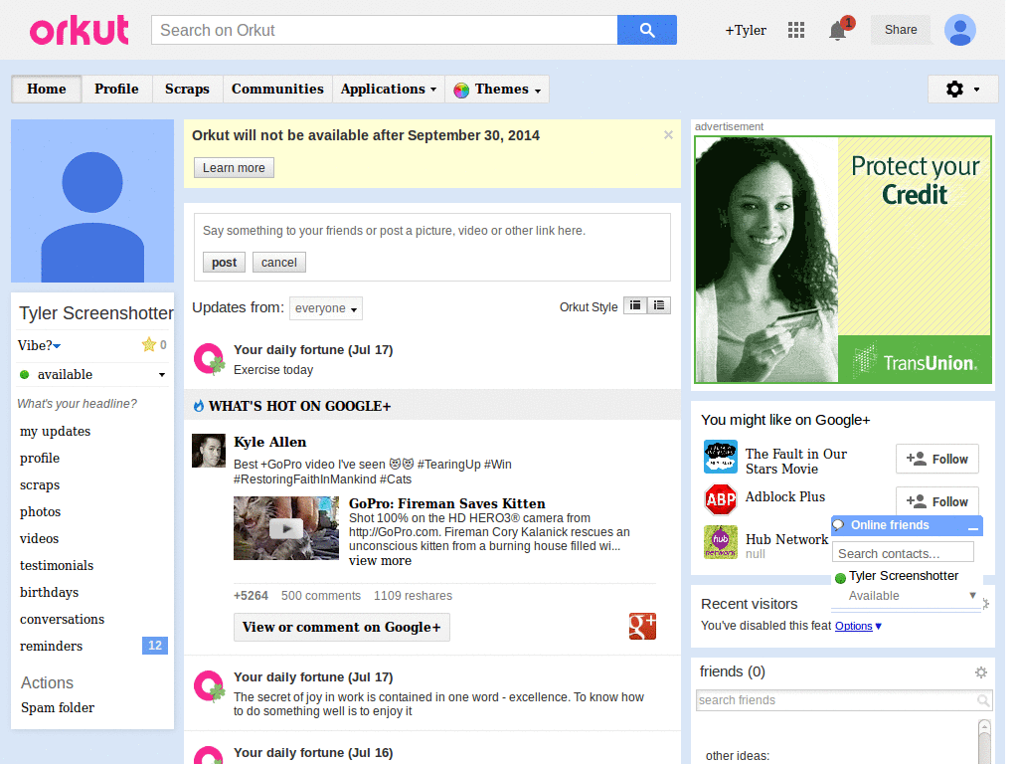The height and width of the screenshot is (764, 1018).
Task: Open videos in the left sidebar
Action: (x=39, y=538)
